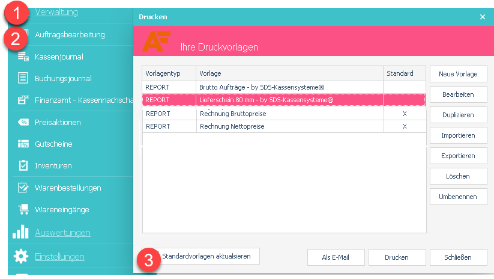The image size is (494, 279).
Task: Select Rechnung Nettopreise template
Action: pos(284,126)
